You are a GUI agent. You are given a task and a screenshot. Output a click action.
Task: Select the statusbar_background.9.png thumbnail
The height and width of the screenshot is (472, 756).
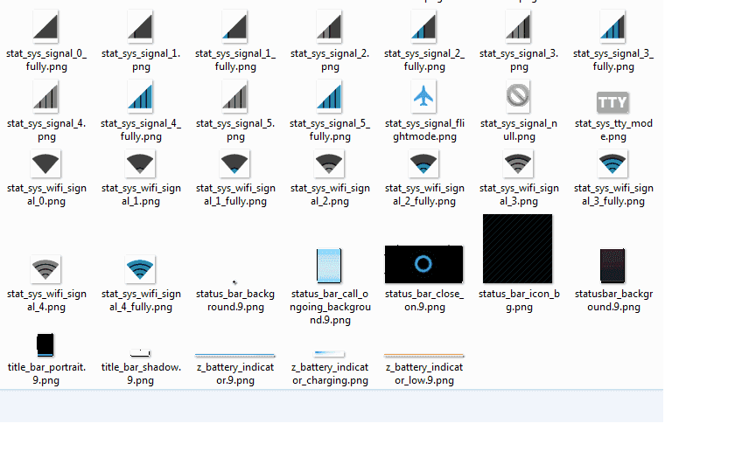click(x=612, y=266)
